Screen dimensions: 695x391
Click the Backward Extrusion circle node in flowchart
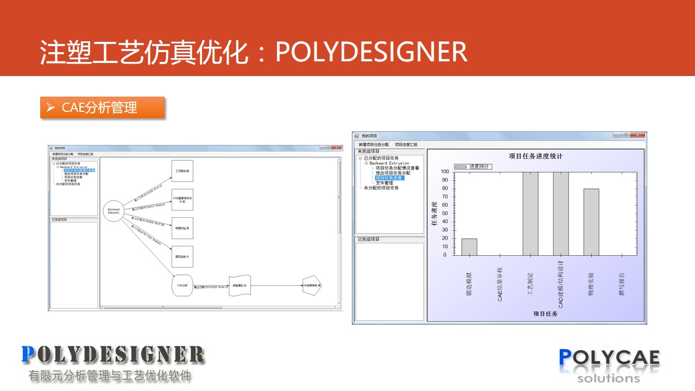click(x=113, y=211)
